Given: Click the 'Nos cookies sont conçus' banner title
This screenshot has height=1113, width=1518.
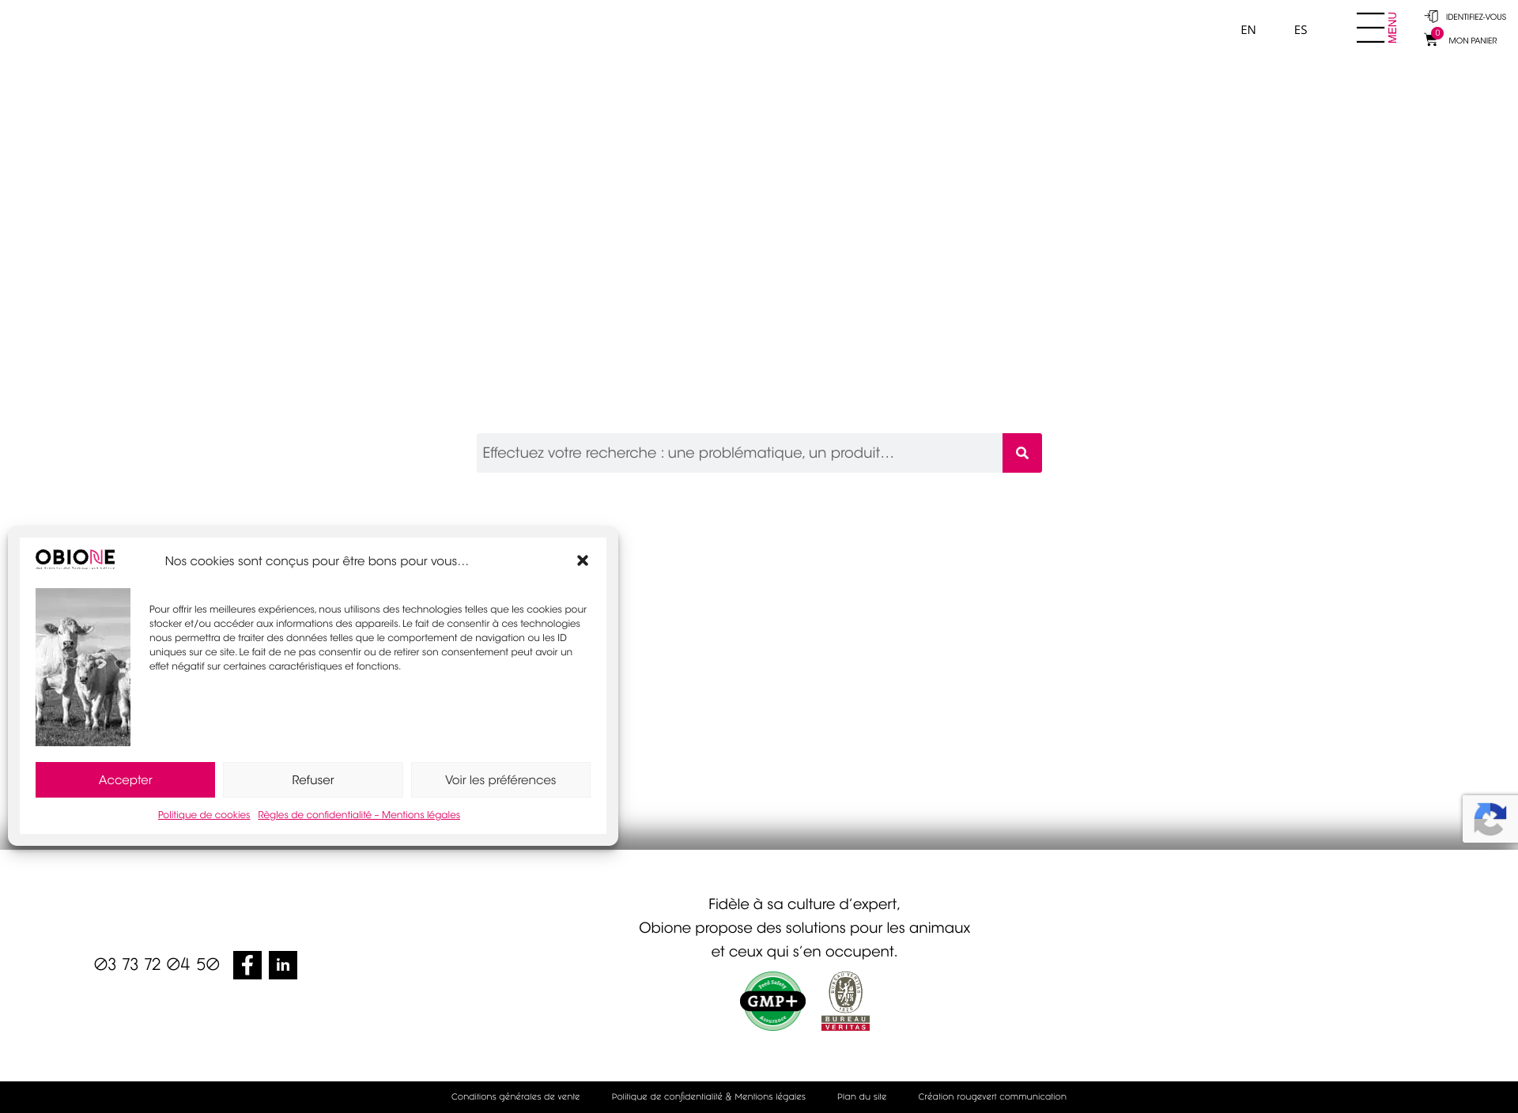Looking at the screenshot, I should (x=316, y=561).
